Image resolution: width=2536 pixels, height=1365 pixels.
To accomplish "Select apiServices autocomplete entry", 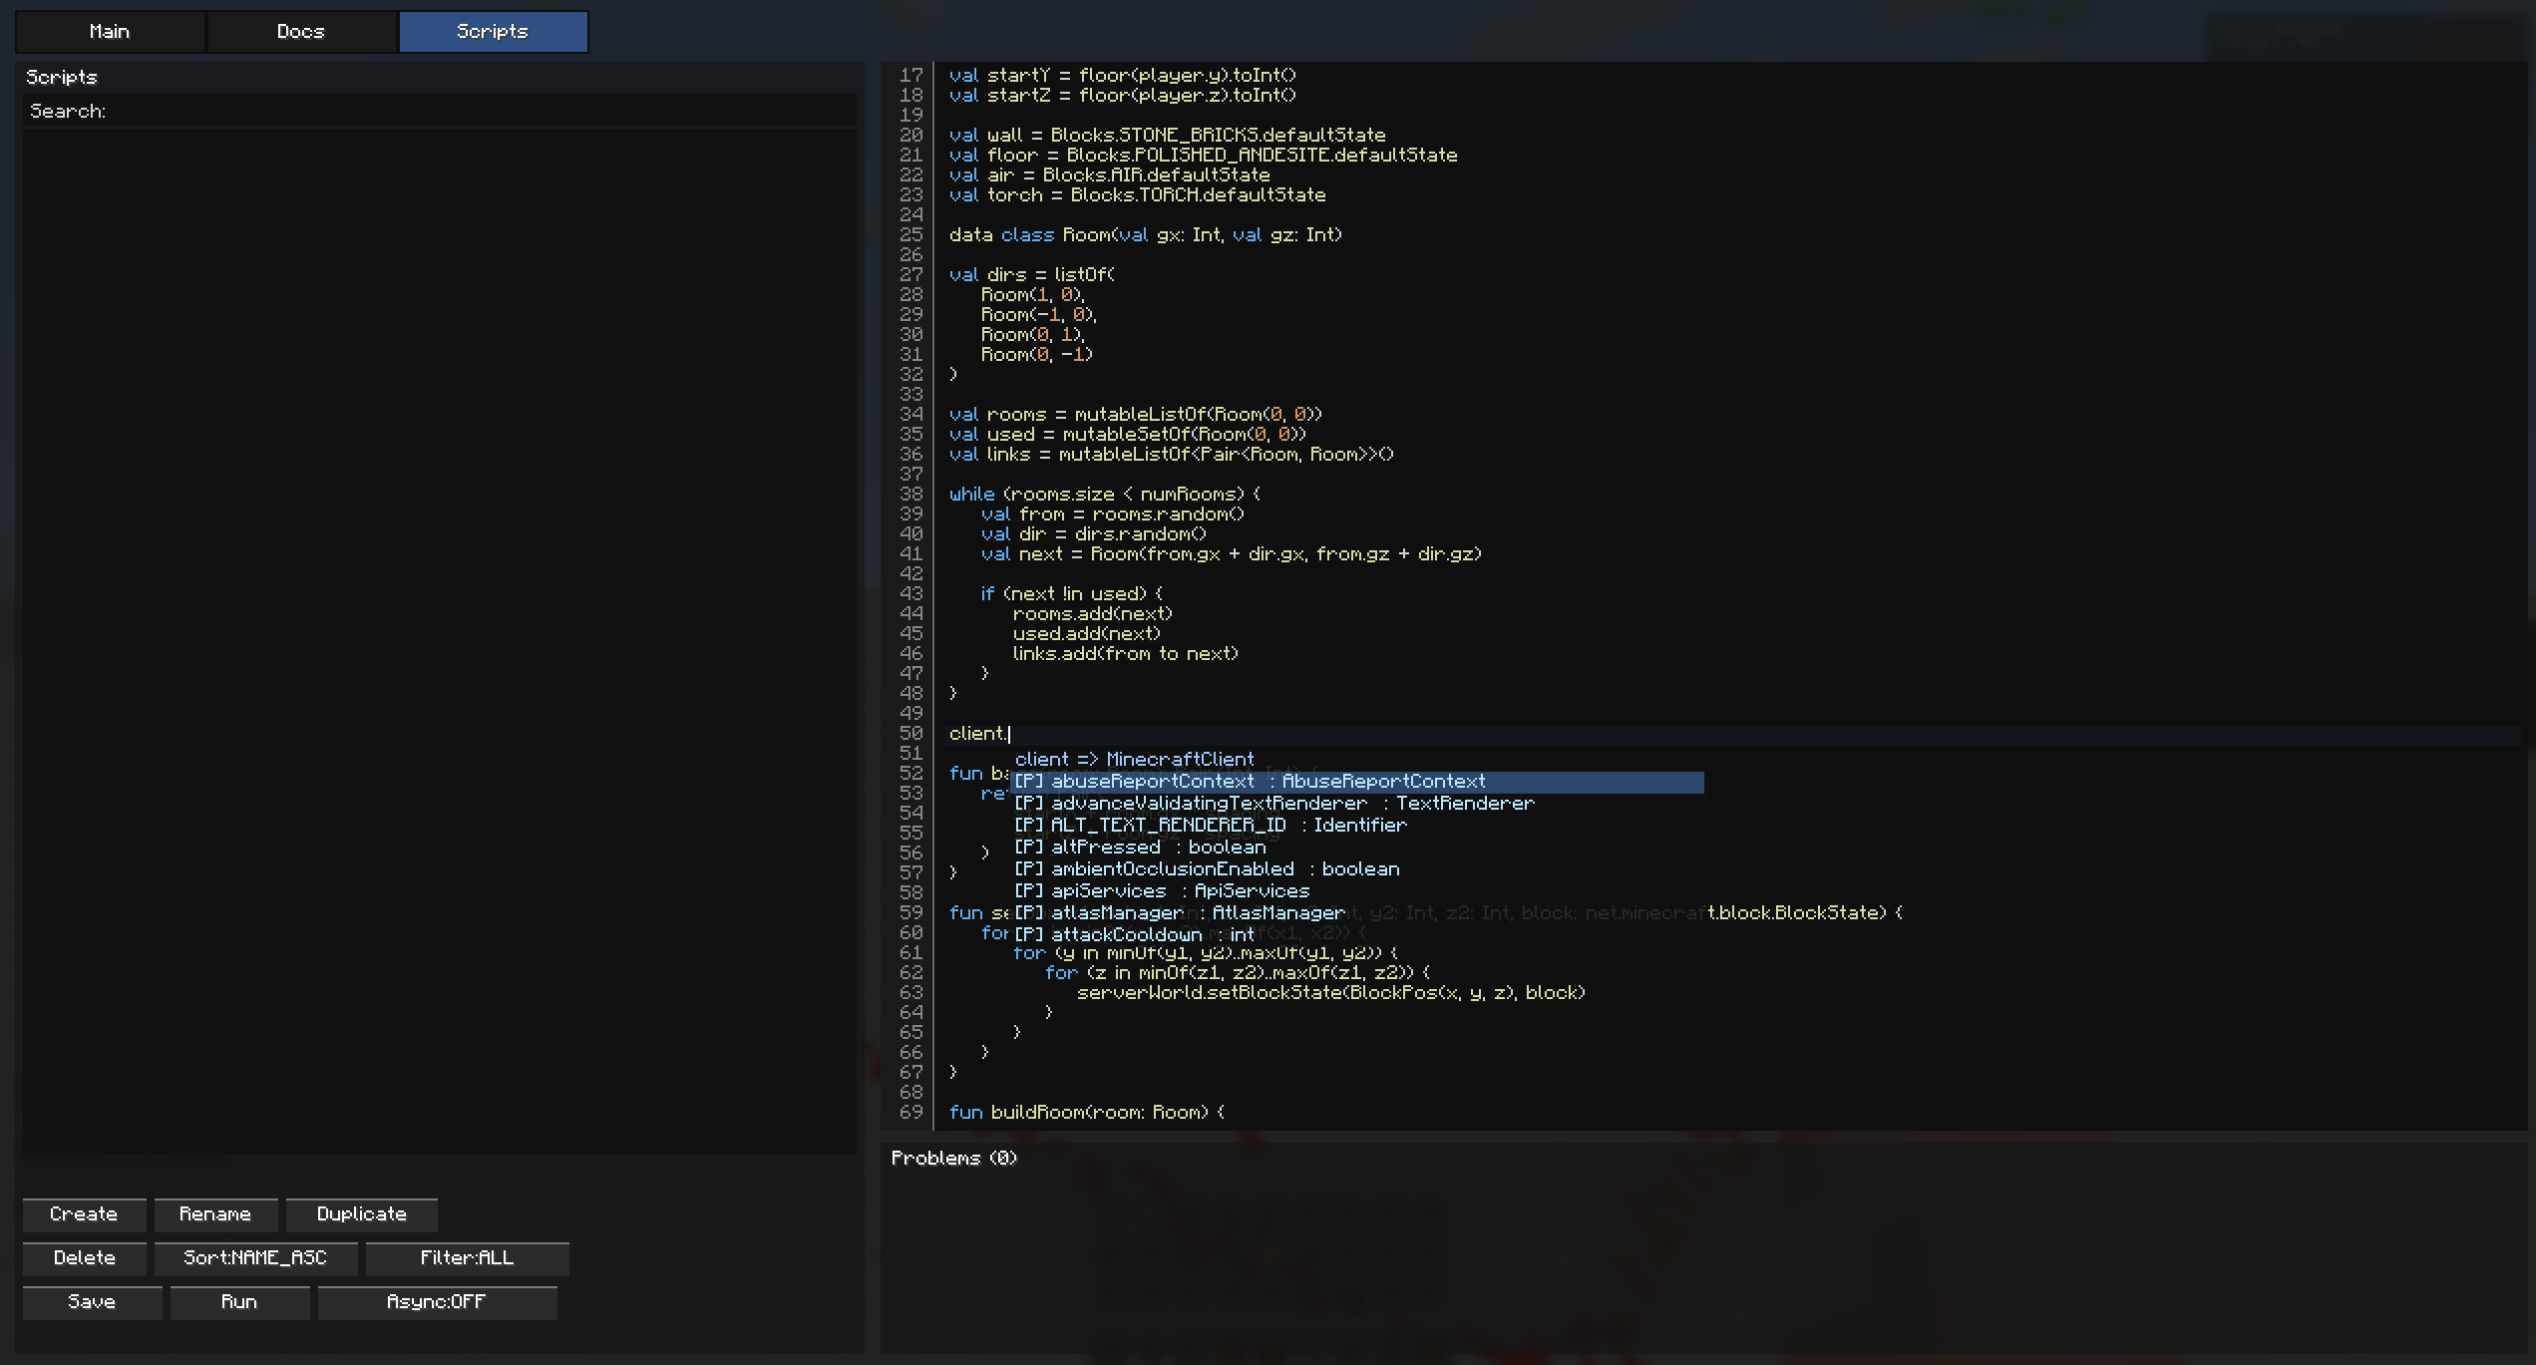I will (x=1357, y=891).
